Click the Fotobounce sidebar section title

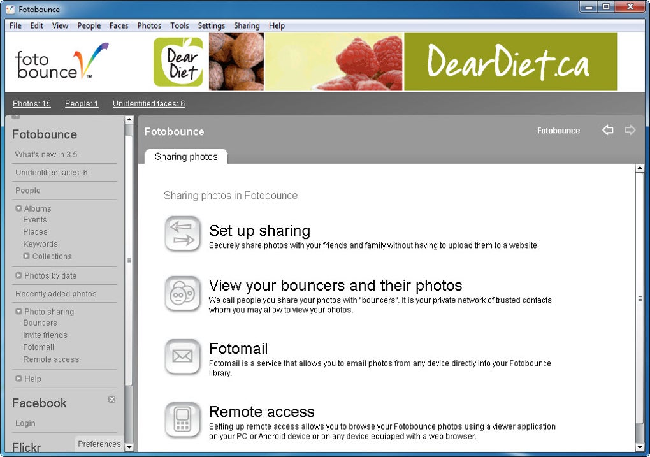pyautogui.click(x=45, y=134)
